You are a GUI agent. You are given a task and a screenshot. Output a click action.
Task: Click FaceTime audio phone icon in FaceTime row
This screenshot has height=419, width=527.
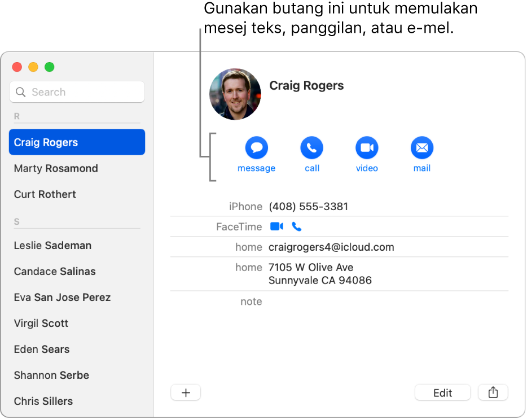296,226
